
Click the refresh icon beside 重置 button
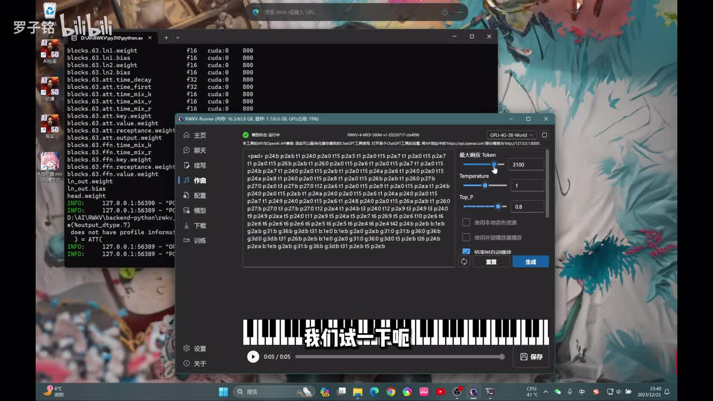click(x=463, y=262)
